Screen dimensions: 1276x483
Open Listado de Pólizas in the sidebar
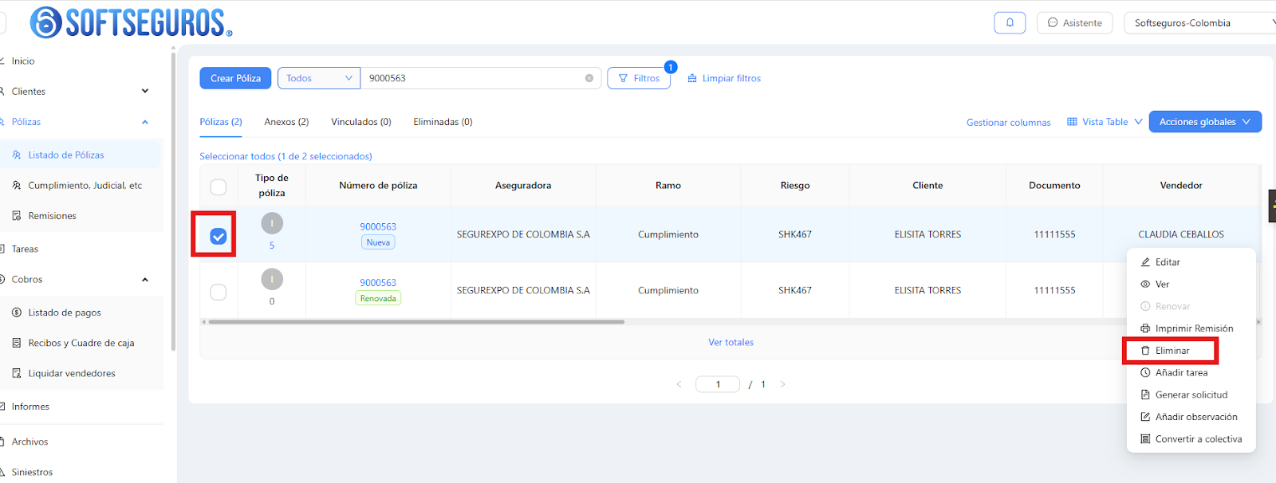tap(81, 155)
